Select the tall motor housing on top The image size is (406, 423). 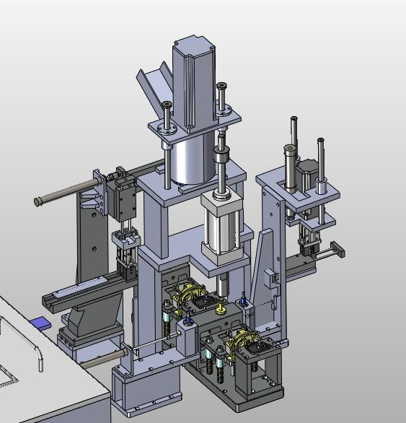[x=194, y=84]
